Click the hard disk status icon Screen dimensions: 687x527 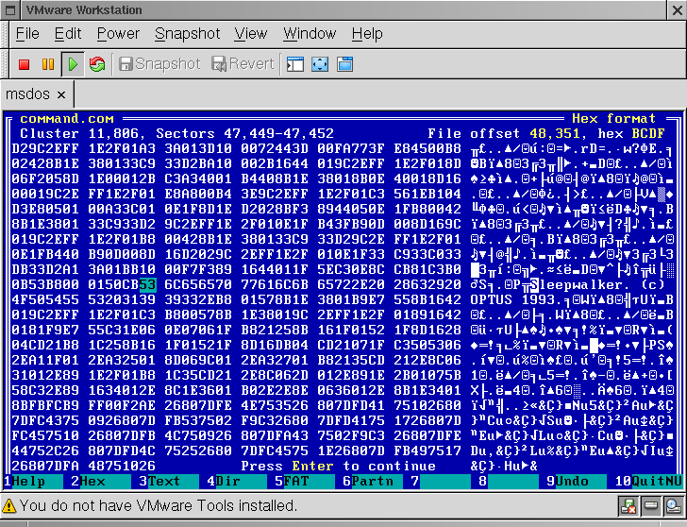[x=650, y=506]
